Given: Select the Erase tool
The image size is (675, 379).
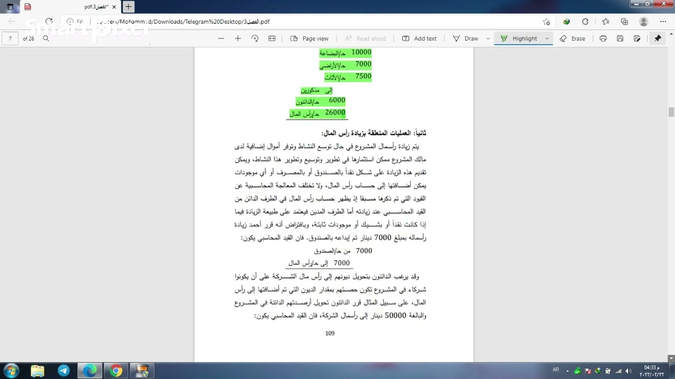Looking at the screenshot, I should [x=573, y=38].
